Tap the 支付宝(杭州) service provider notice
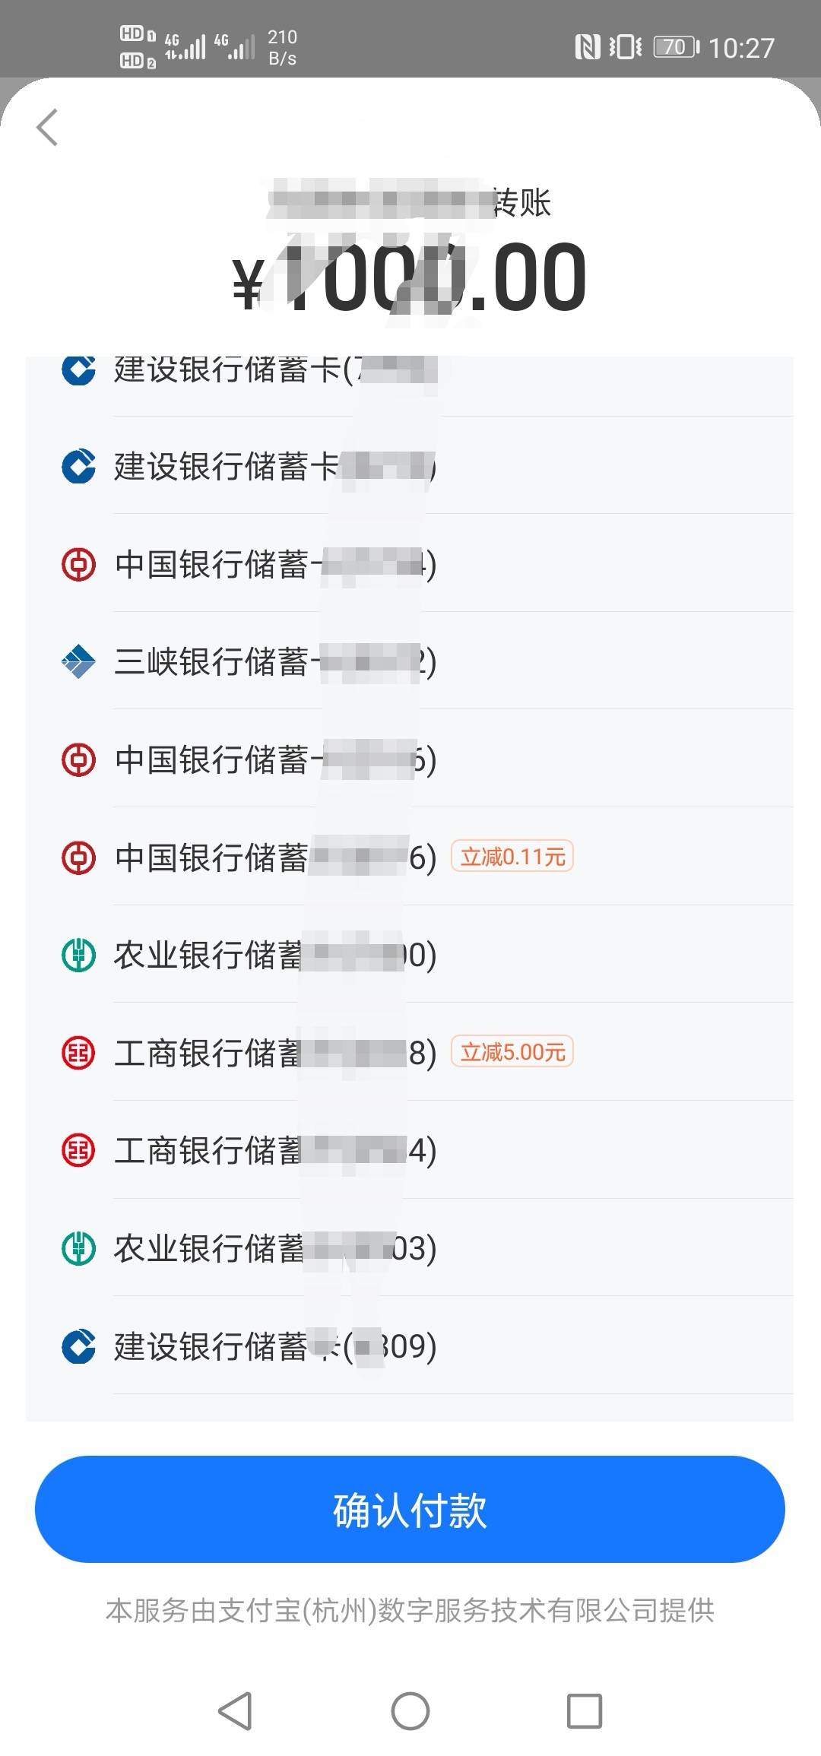 (410, 1610)
